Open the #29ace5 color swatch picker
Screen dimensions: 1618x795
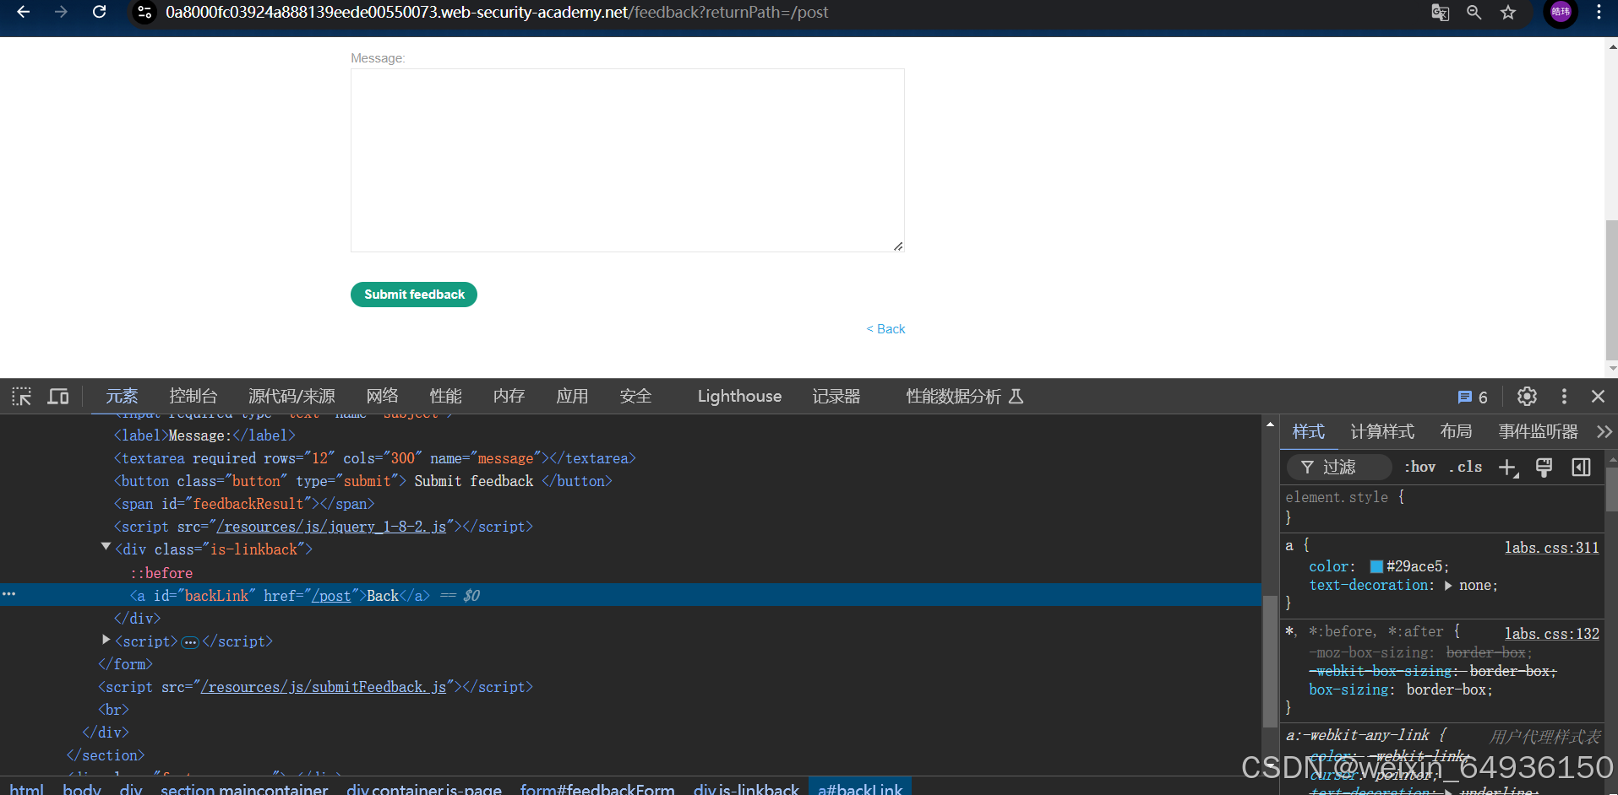click(1376, 566)
